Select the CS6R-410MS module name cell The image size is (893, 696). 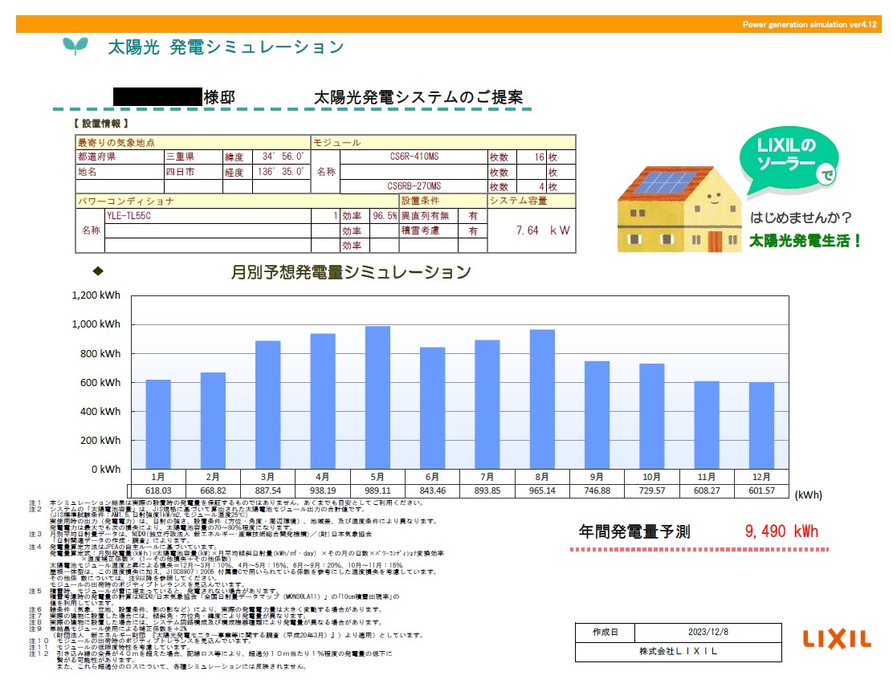[413, 157]
